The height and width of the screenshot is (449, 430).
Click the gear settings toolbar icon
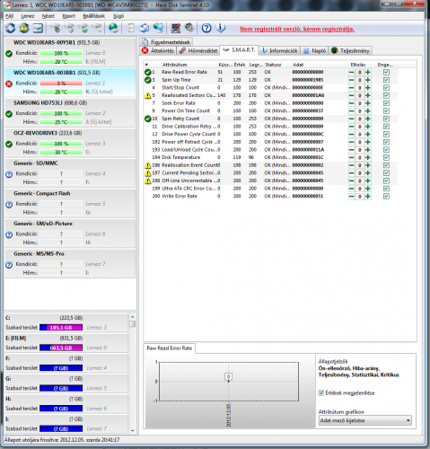point(189,28)
